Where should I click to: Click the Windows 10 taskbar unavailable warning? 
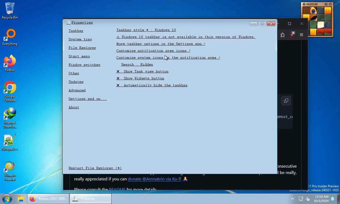[186, 37]
